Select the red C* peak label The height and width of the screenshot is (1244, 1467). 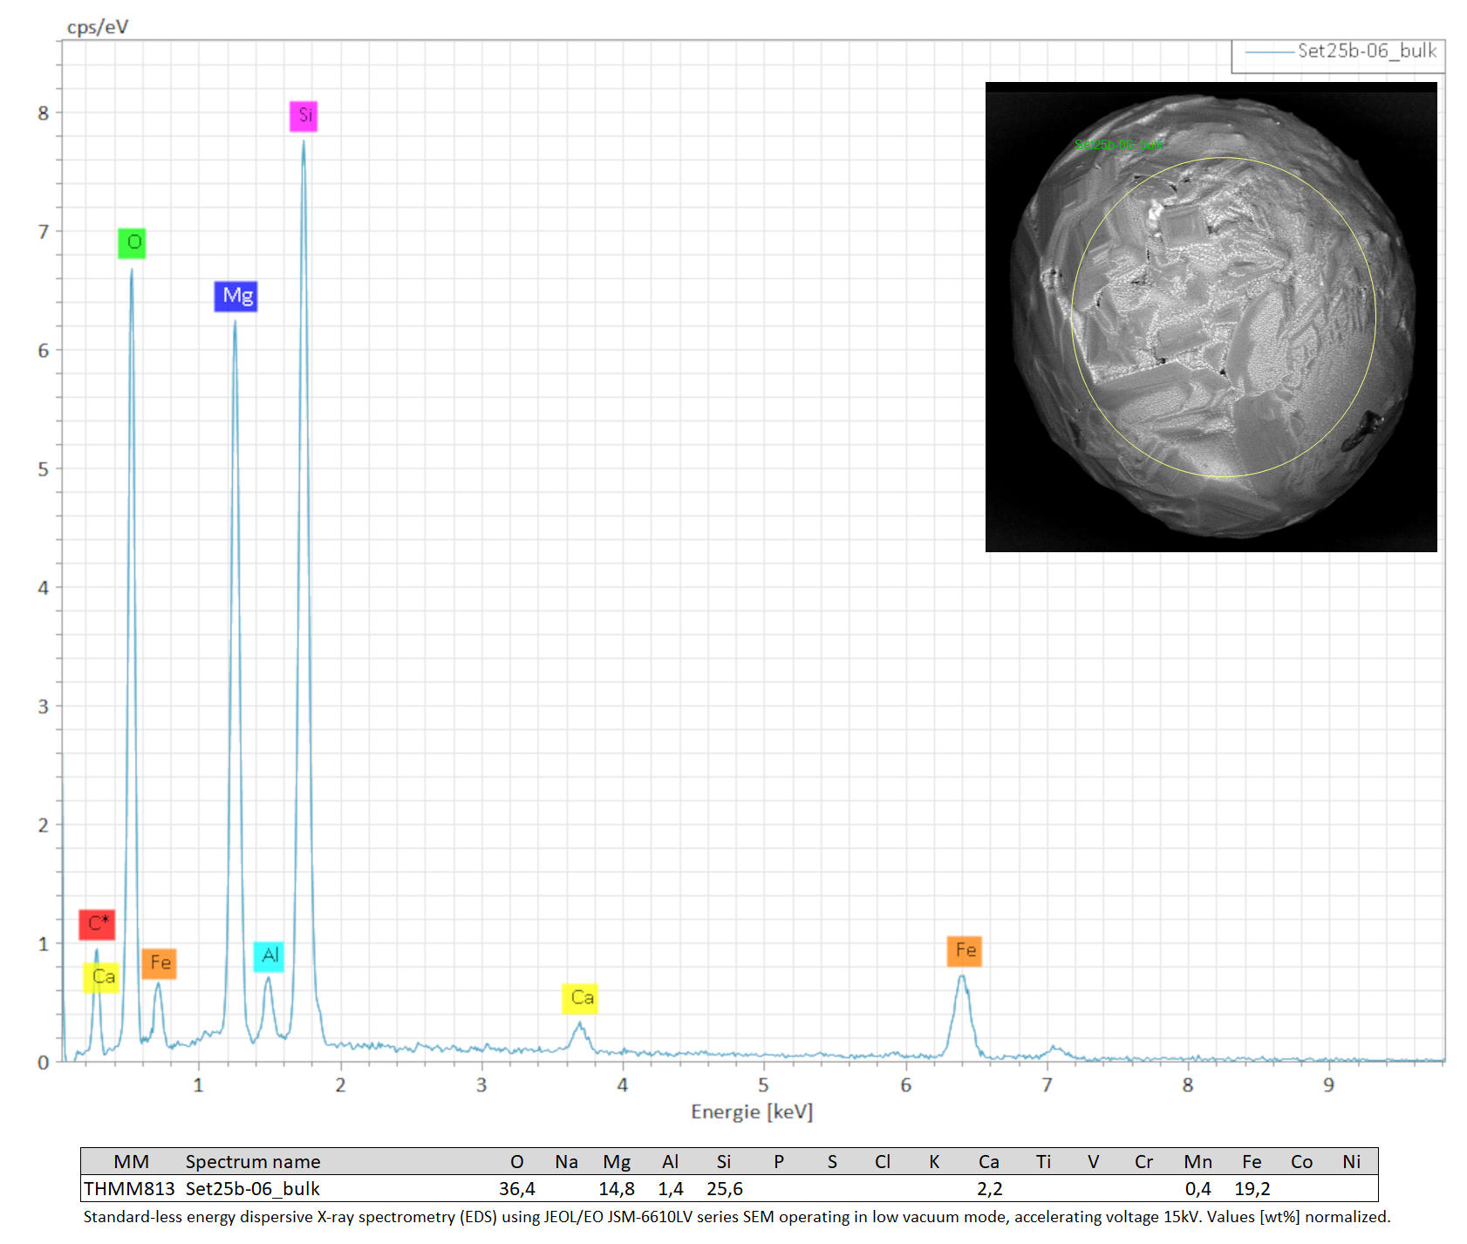[x=97, y=924]
